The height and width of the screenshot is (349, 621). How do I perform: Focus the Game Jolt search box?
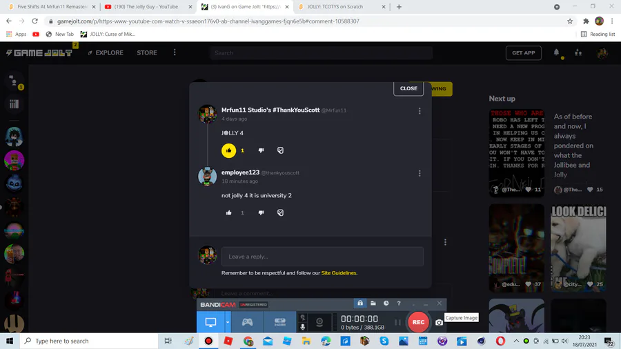[x=321, y=52]
